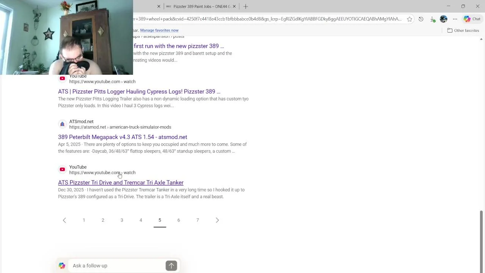Go to results page 1
The image size is (485, 273).
point(84,220)
